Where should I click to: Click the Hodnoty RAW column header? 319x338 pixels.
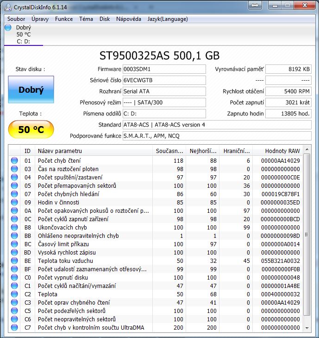[282, 151]
